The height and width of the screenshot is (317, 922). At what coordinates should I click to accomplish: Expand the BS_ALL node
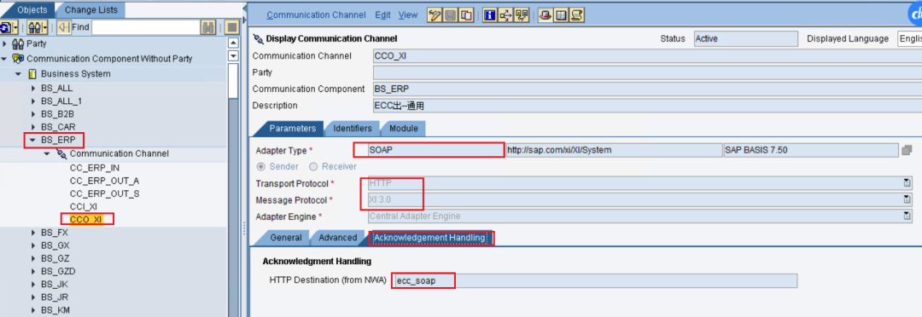(33, 88)
